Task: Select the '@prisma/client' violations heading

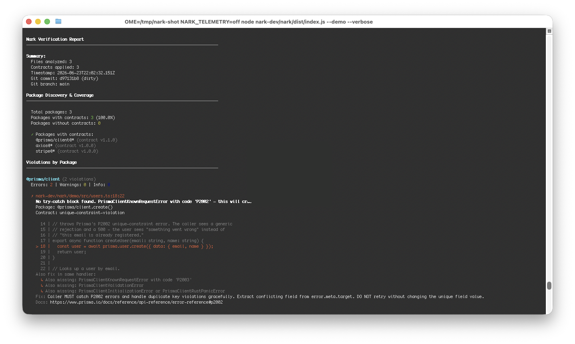Action: point(43,179)
